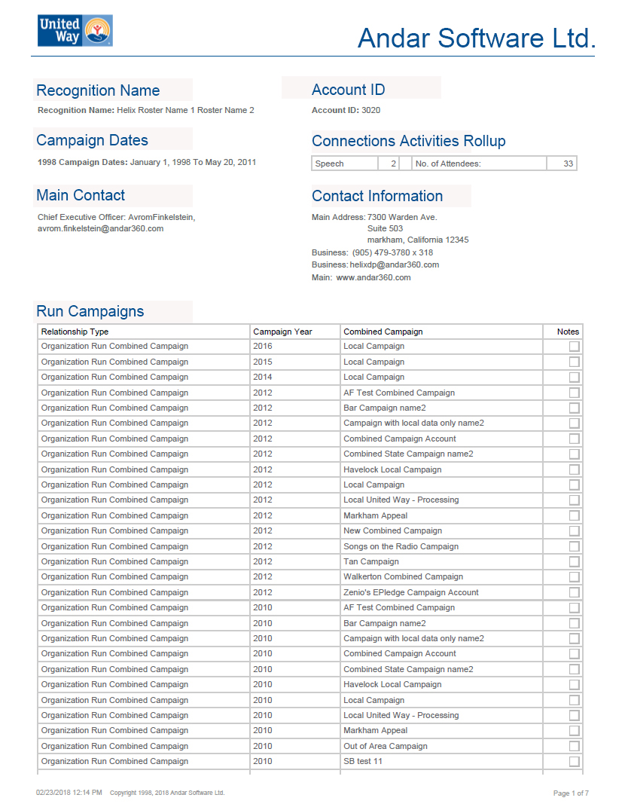This screenshot has height=807, width=625.
Task: Click the helixdp@andar360.com business email
Action: (x=394, y=264)
